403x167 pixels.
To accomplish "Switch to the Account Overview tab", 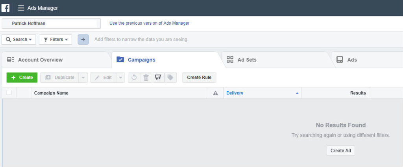I will coord(57,60).
